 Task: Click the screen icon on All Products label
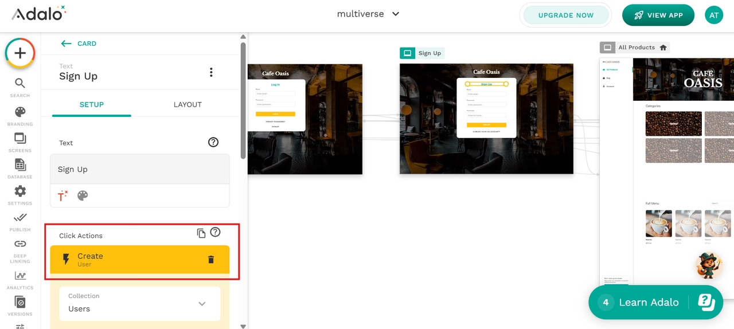(x=608, y=48)
